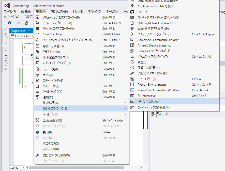This screenshot has width=225, height=171.
Task: Choose Android Device Logging... entry
Action: click(174, 45)
